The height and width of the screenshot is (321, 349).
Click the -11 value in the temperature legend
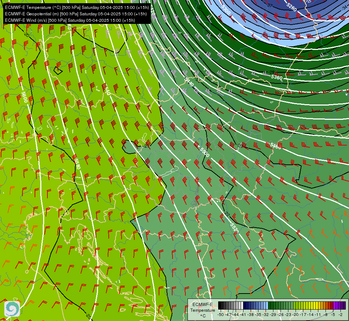tap(318, 315)
